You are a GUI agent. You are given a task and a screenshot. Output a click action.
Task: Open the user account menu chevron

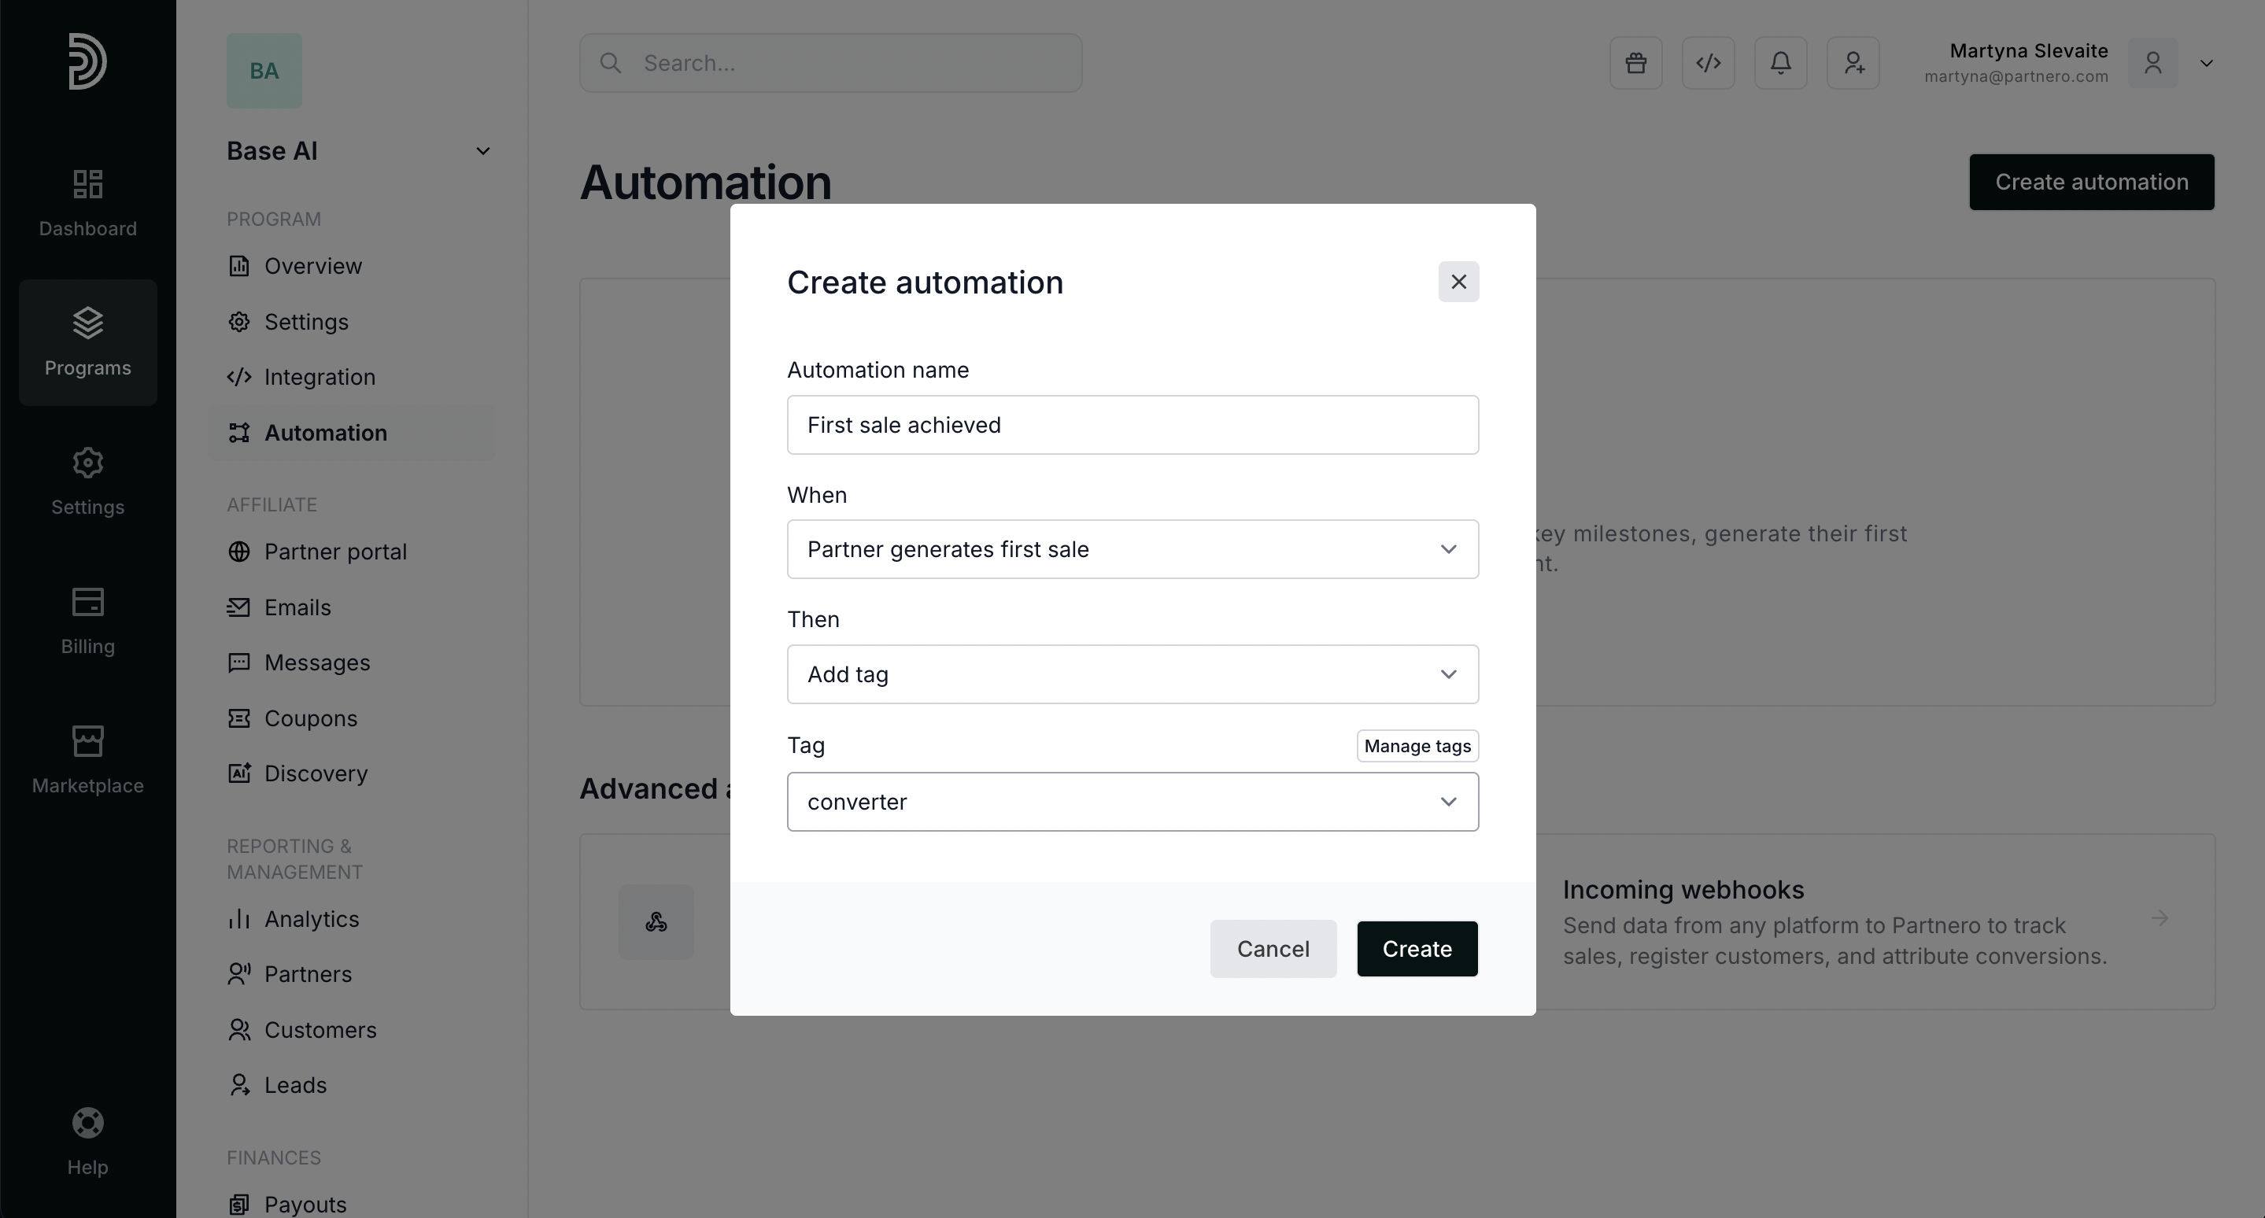coord(2205,63)
